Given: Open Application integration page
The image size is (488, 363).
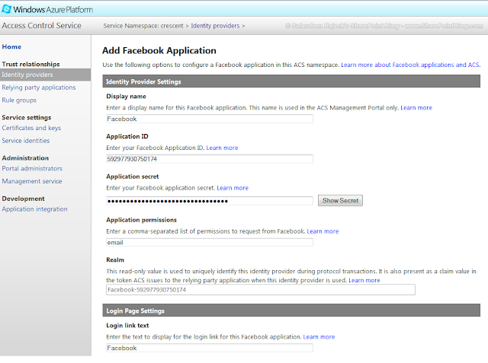Looking at the screenshot, I should 34,209.
